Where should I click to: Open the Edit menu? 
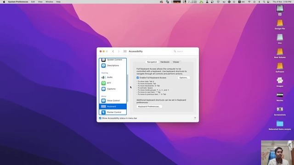[x=33, y=2]
